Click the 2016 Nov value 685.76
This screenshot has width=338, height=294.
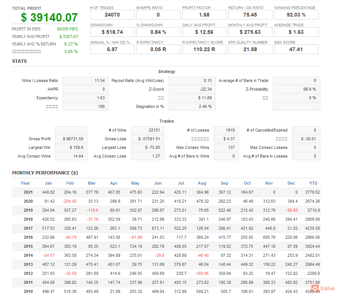(x=269, y=238)
